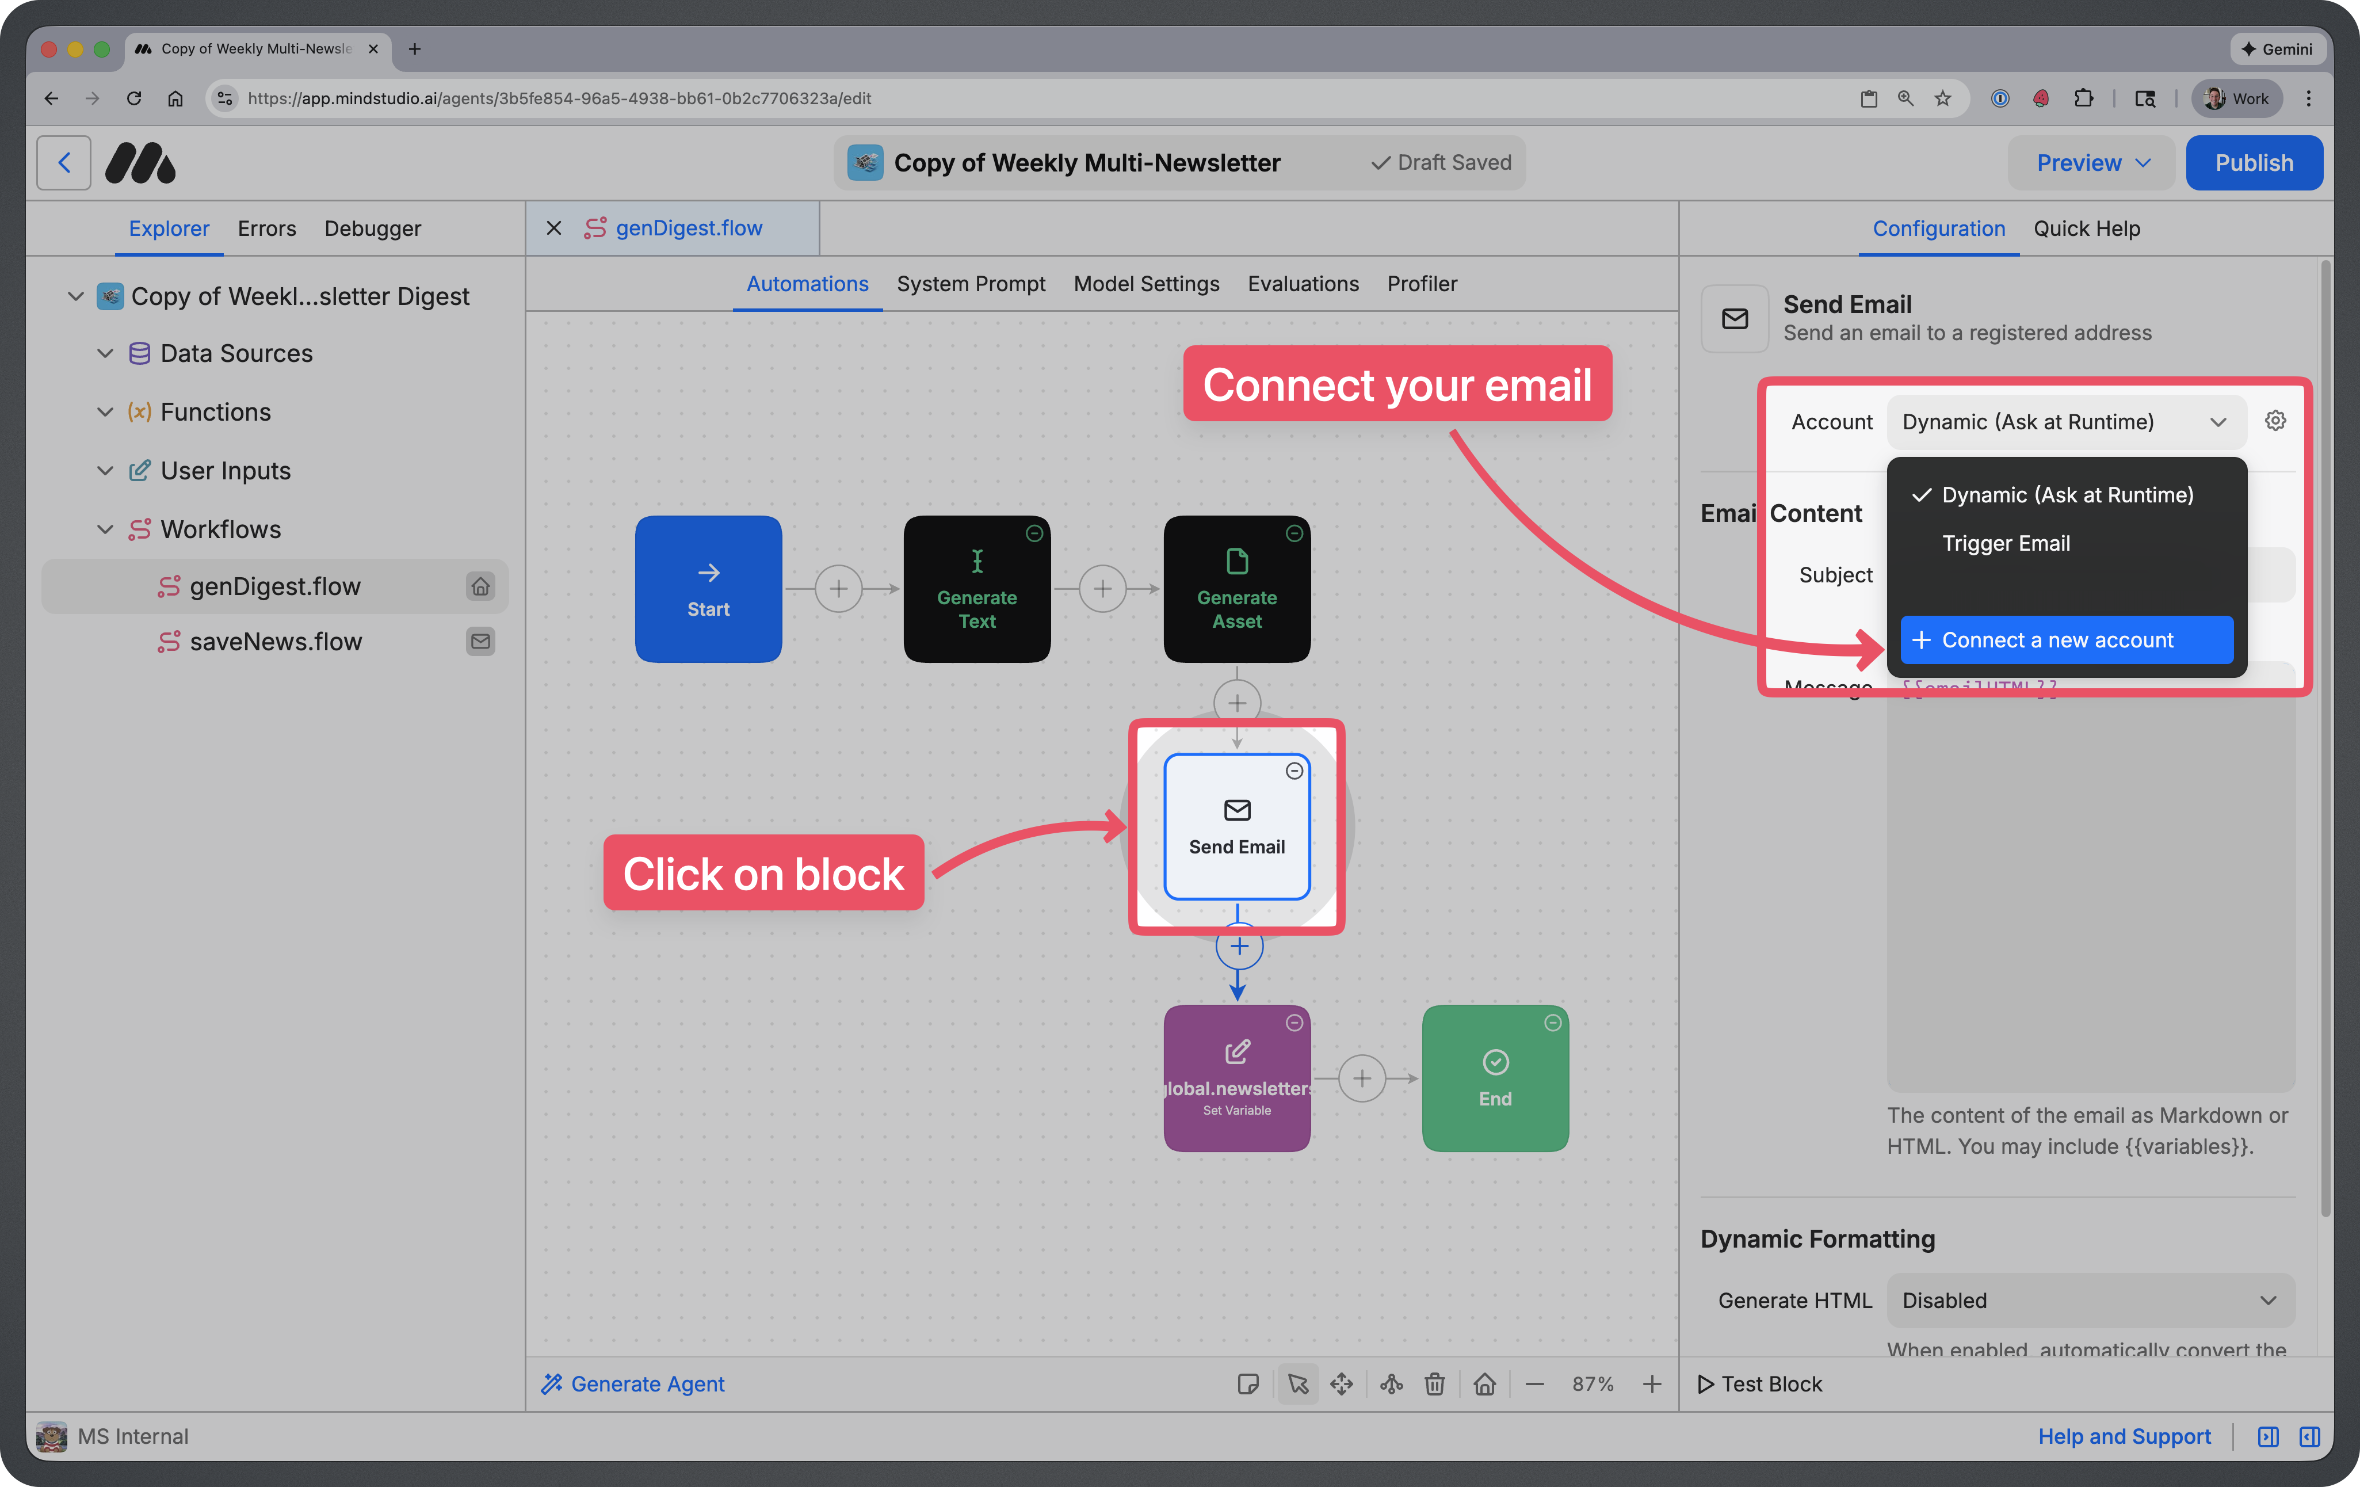Select Dynamic (Ask at Runtime) option
Image resolution: width=2360 pixels, height=1487 pixels.
(2068, 495)
